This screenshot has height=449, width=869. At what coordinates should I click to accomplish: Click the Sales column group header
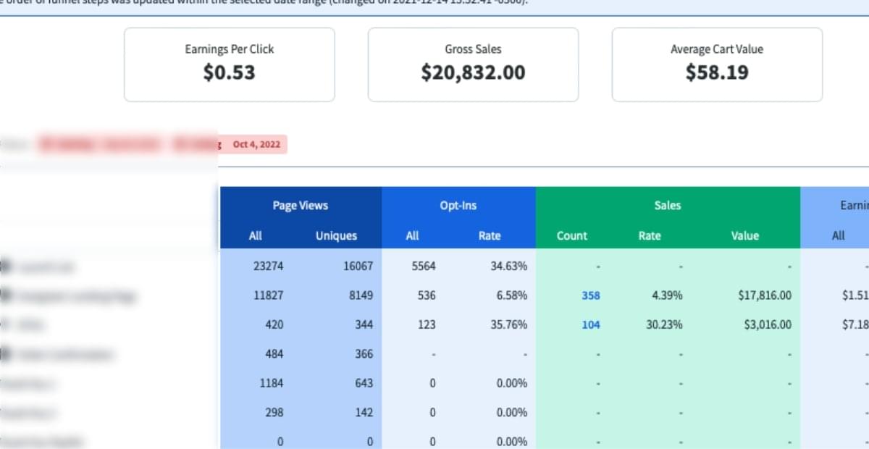pos(668,206)
